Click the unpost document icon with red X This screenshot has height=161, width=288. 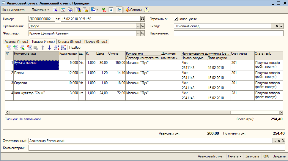[x=85, y=10]
